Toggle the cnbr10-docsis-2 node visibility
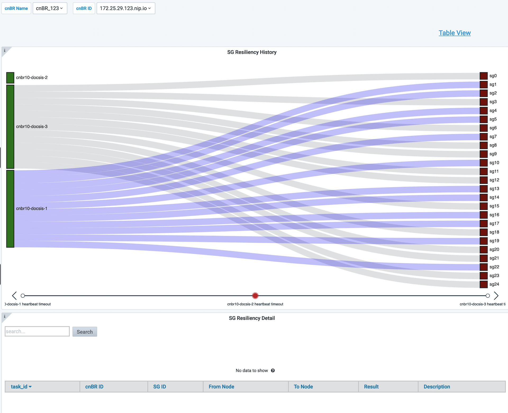 pyautogui.click(x=9, y=77)
